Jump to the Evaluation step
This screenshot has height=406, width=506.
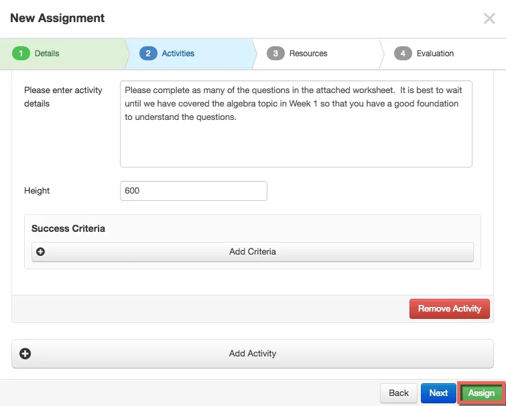tap(444, 54)
